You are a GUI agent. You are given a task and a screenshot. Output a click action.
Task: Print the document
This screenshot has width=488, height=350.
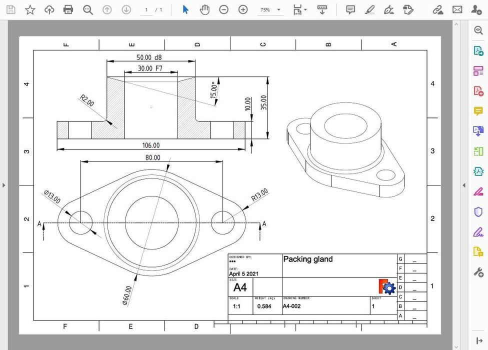click(x=68, y=9)
